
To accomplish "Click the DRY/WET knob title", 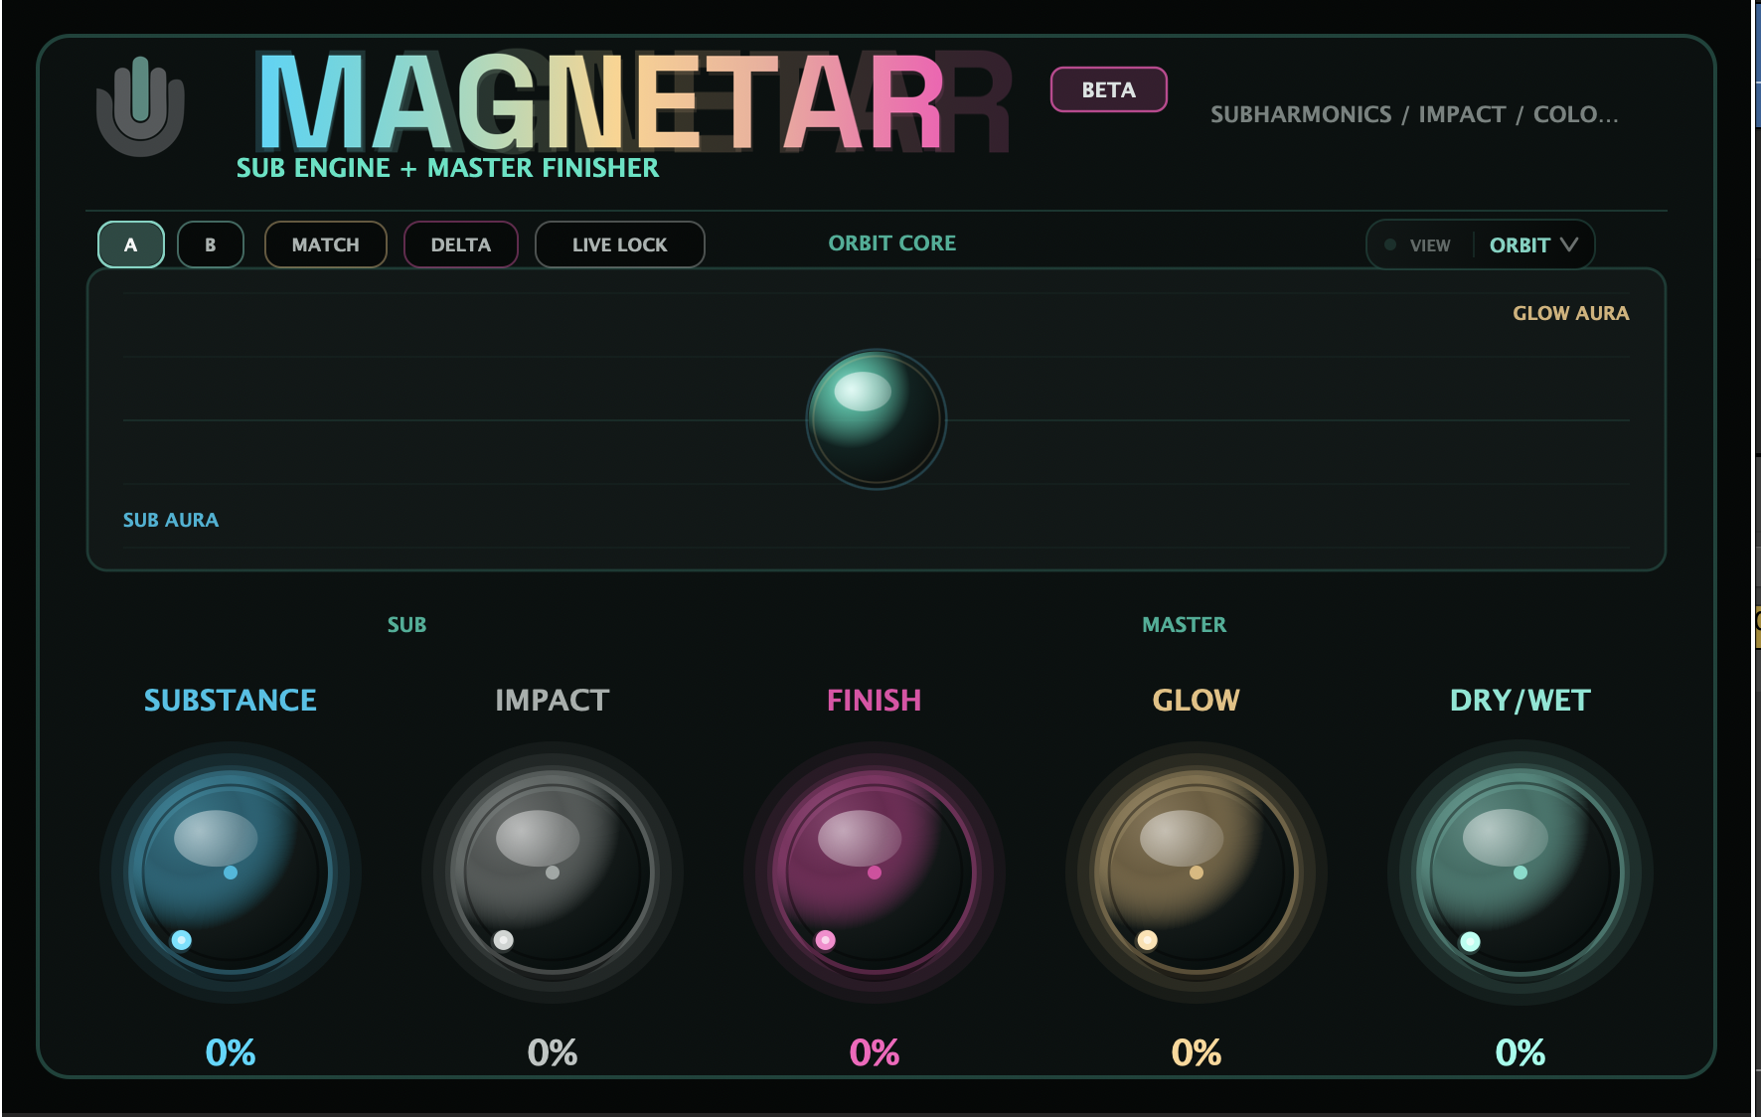I will (x=1521, y=701).
